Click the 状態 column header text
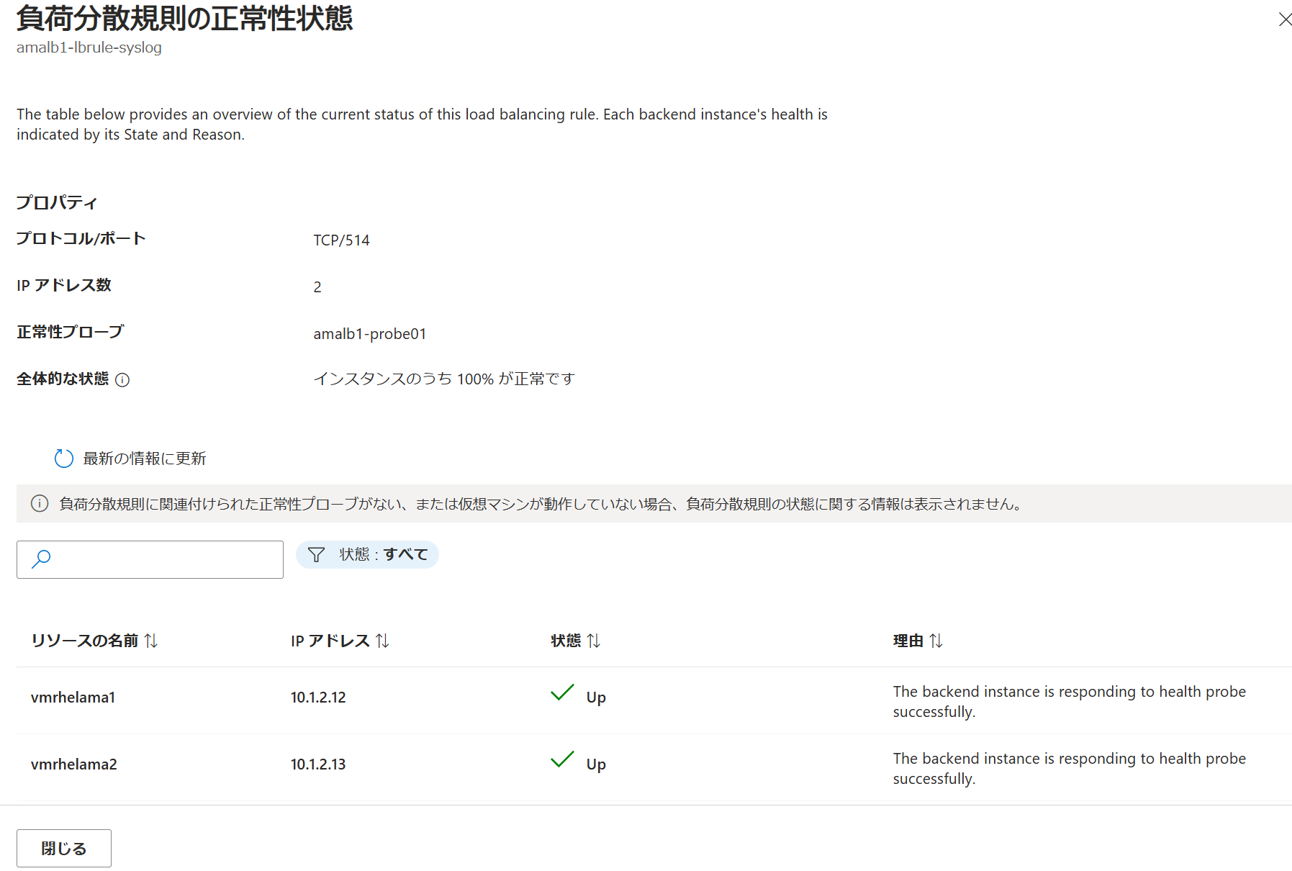Viewport: 1292px width, 871px height. coord(566,641)
